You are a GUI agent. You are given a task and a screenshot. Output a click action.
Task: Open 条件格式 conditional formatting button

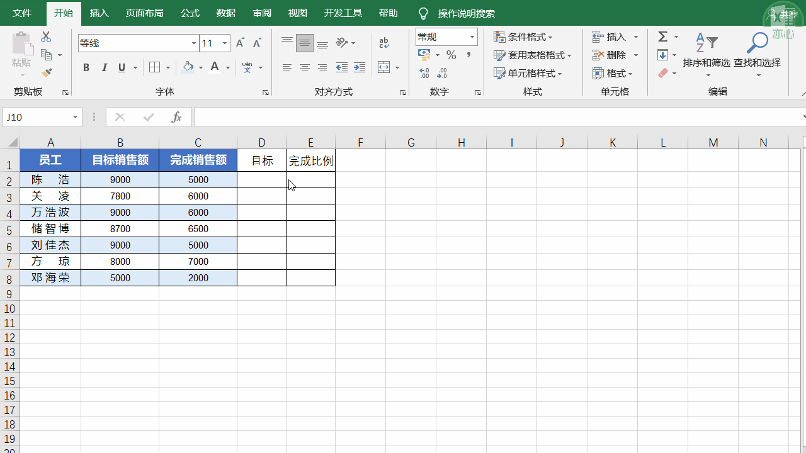point(524,37)
